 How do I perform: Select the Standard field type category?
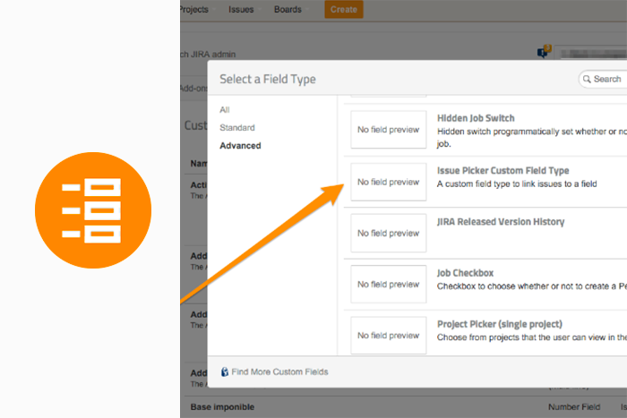[237, 128]
